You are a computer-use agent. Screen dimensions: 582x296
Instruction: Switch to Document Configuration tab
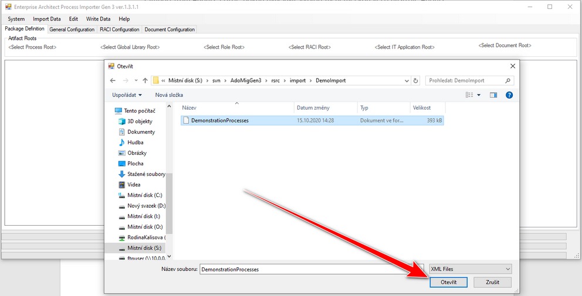(x=170, y=29)
